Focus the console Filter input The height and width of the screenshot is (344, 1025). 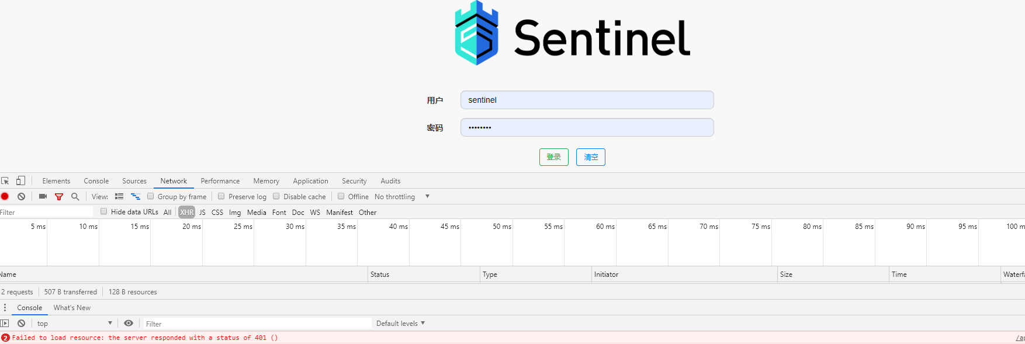click(x=257, y=324)
